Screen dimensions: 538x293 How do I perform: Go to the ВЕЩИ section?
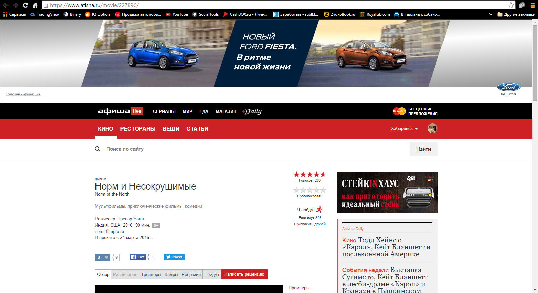(x=171, y=129)
